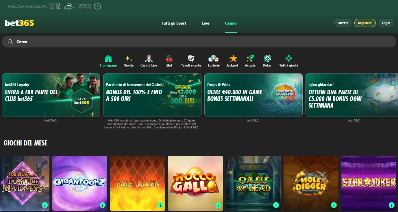Image resolution: width=398 pixels, height=212 pixels.
Task: Click the Lotterie bingo ball icon
Action: coord(214,58)
